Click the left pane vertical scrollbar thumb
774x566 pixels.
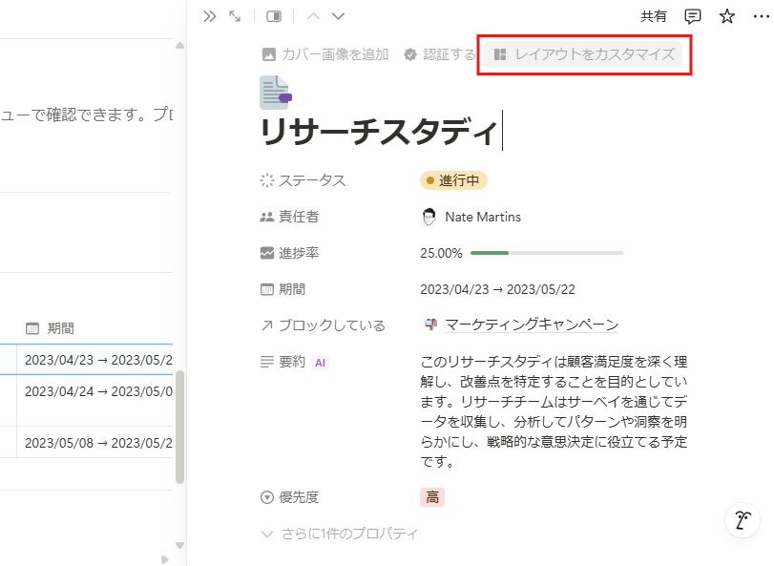tap(179, 427)
